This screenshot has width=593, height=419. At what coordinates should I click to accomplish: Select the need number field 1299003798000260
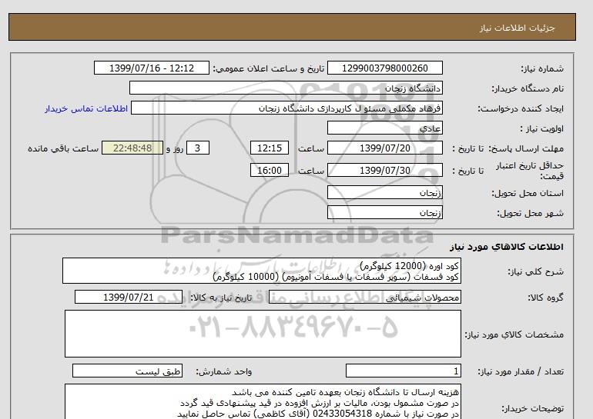[384, 68]
